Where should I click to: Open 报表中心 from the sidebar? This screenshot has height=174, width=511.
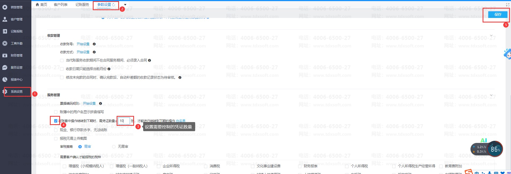tap(16, 80)
